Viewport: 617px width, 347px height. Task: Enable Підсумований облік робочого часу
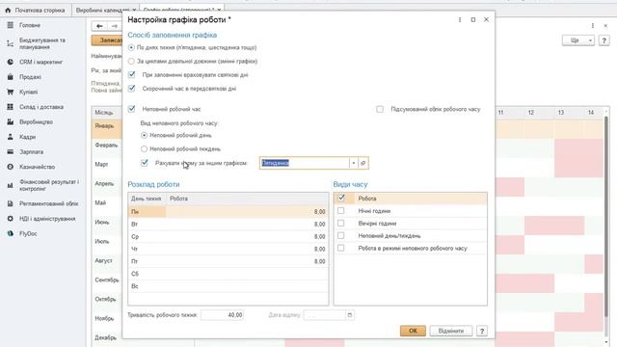380,109
